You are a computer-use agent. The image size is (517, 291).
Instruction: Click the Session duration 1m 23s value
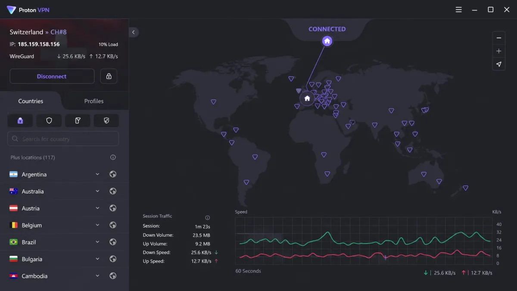(x=202, y=226)
